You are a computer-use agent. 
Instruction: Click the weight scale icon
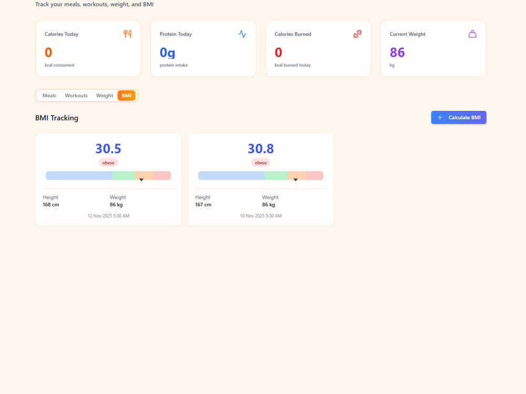point(472,34)
